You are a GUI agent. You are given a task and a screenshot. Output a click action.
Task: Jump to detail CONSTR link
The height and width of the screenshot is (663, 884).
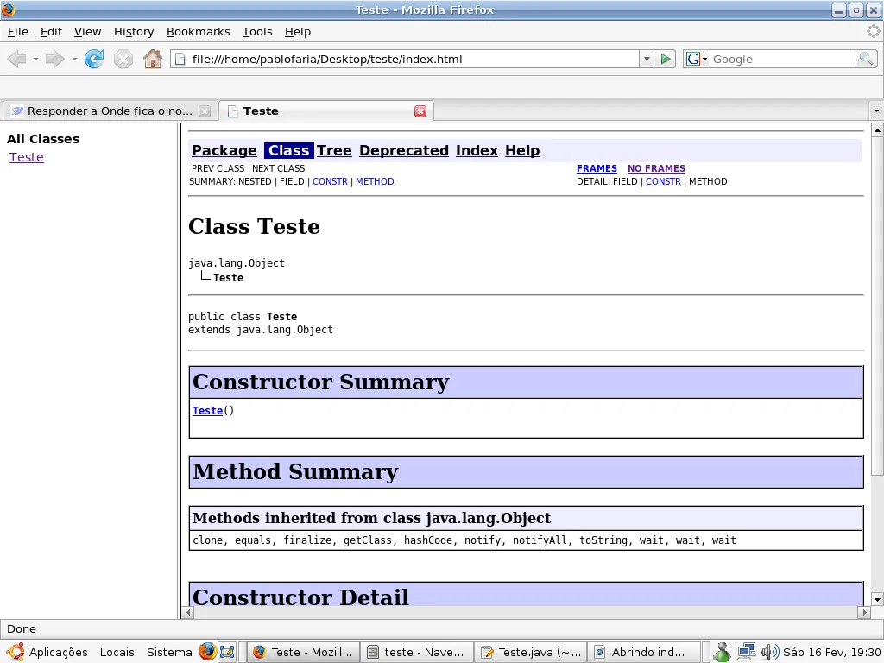click(x=663, y=181)
